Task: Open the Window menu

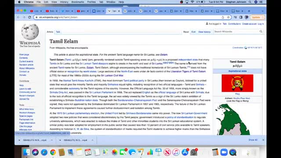Action: click(x=111, y=2)
